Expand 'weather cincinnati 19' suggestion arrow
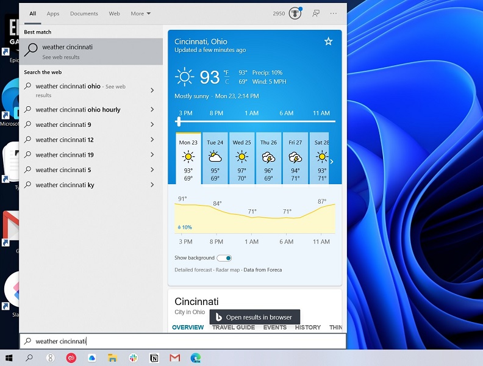Image resolution: width=483 pixels, height=366 pixels. pos(152,155)
